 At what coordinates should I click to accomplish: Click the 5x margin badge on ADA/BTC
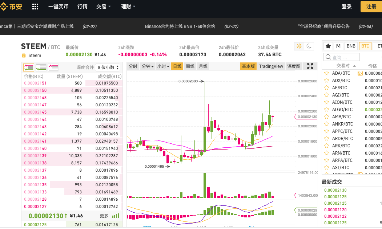[360, 73]
